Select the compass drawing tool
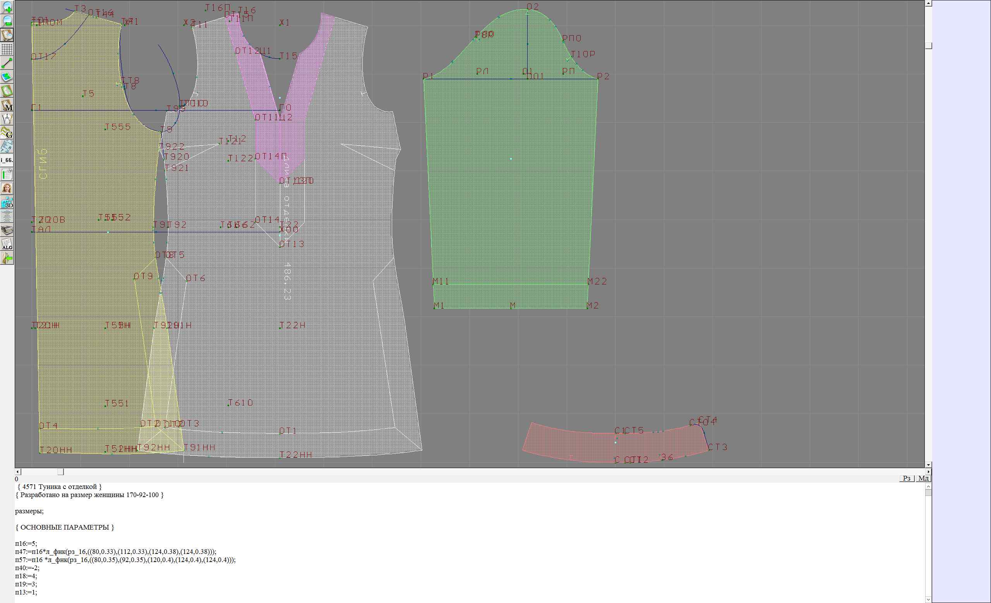Viewport: 991px width, 603px height. click(7, 119)
